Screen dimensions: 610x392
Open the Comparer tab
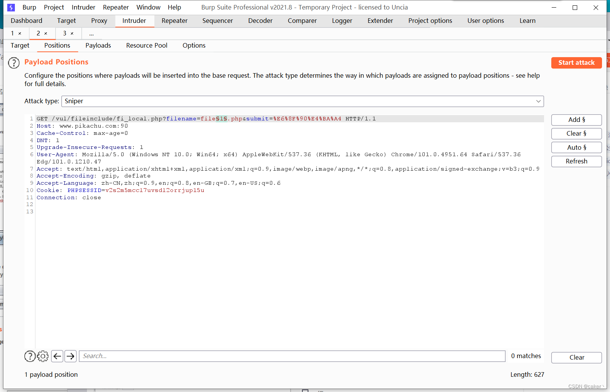[302, 21]
